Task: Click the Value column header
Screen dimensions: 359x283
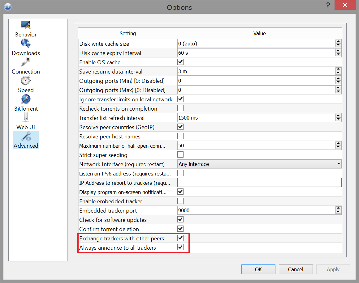Action: coord(259,33)
